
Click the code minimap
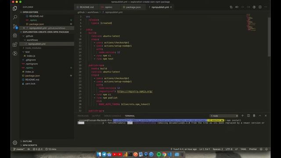pos(251,22)
